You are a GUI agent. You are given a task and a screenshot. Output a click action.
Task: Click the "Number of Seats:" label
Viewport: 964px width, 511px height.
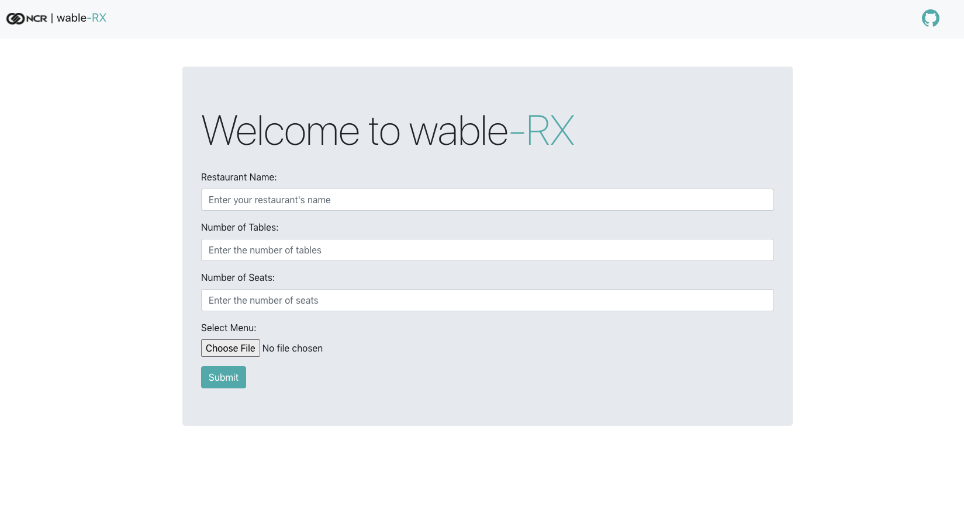click(x=238, y=277)
